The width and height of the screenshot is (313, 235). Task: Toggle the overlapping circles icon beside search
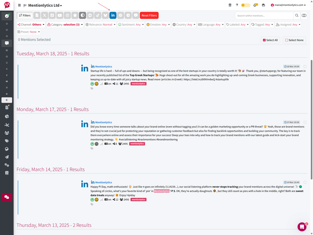[304, 16]
